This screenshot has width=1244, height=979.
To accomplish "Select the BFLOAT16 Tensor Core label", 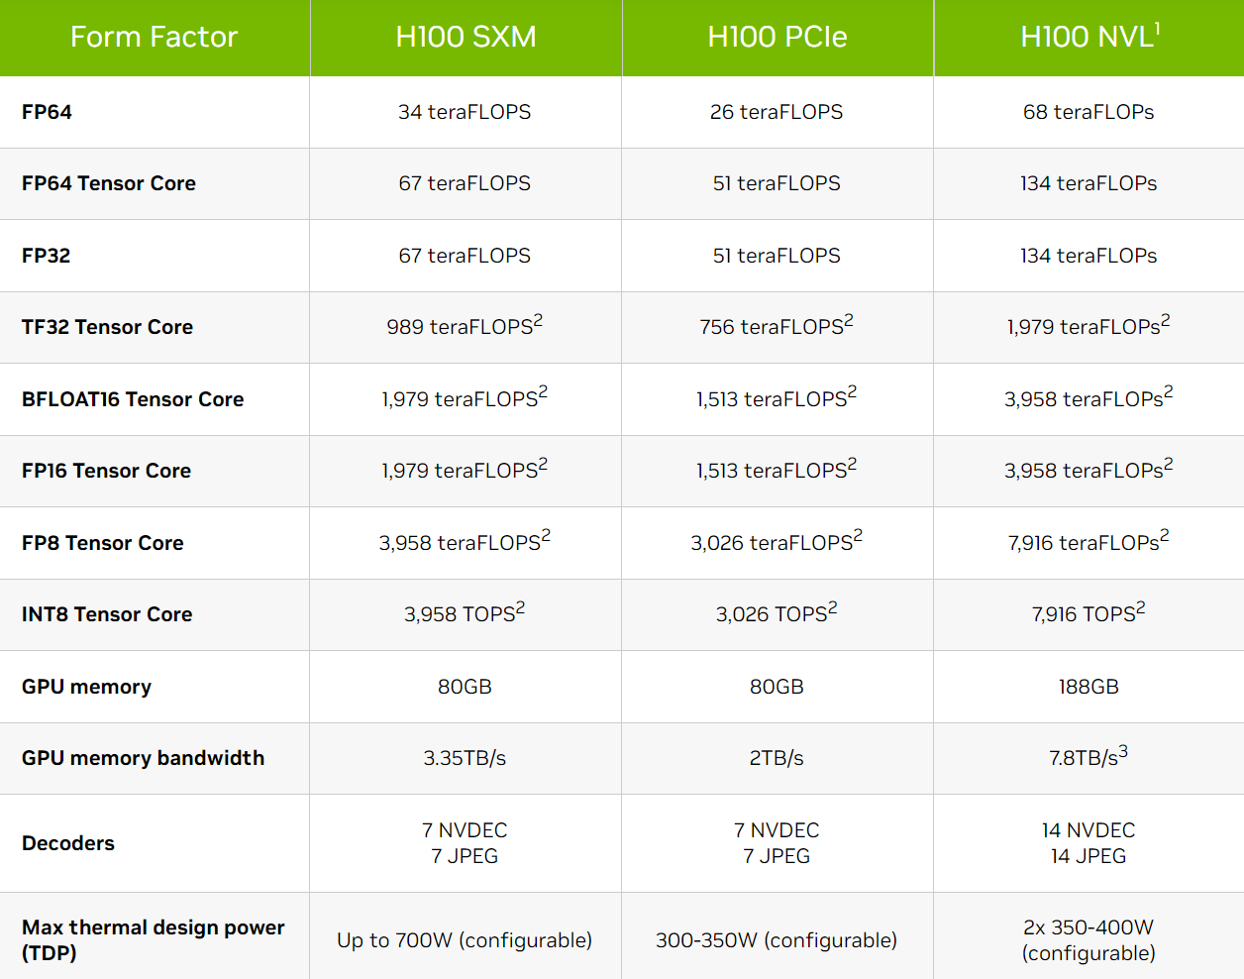I will 133,399.
